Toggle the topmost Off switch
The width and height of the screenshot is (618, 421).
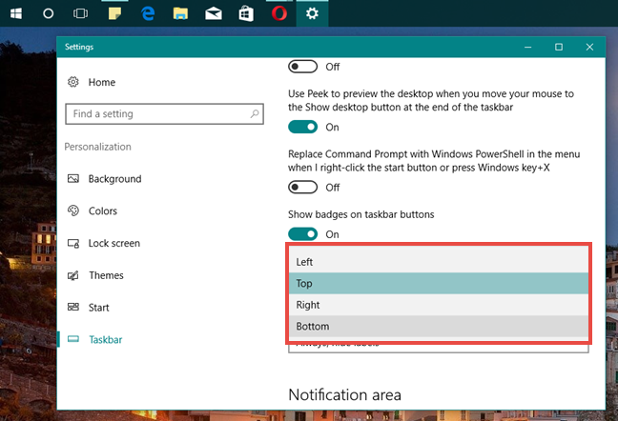[x=302, y=67]
